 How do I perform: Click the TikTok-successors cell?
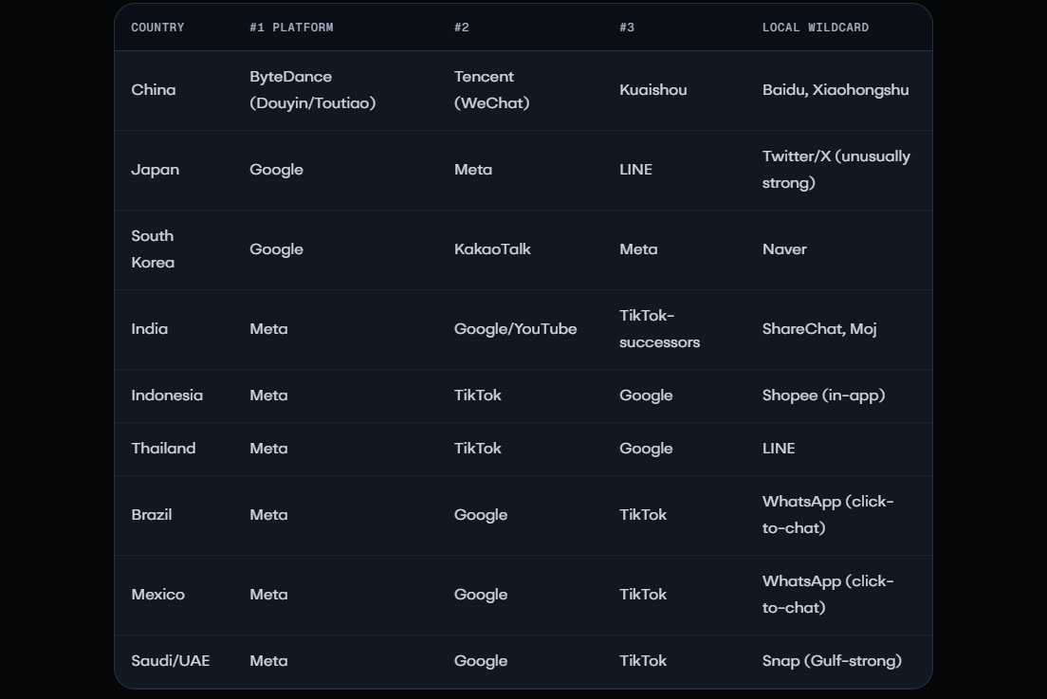[x=660, y=329]
